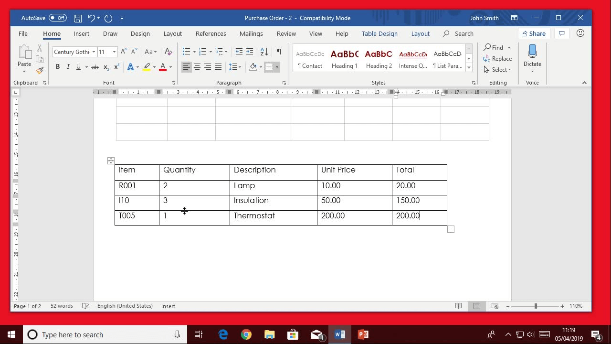Click the Dictate microphone icon
Screen dimensions: 611x344
[x=532, y=52]
